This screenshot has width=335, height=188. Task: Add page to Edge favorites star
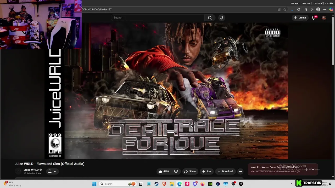(x=285, y=9)
